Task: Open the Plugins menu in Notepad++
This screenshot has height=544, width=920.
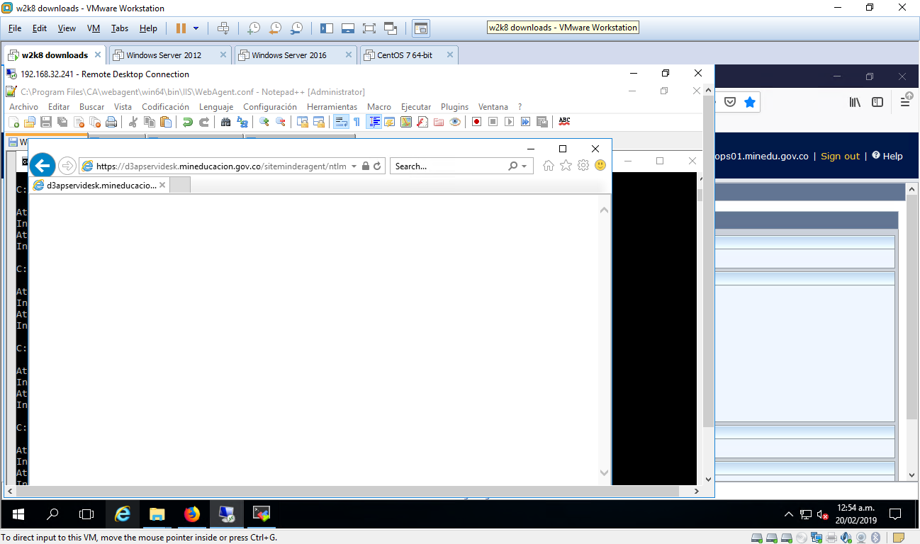Action: pos(454,107)
